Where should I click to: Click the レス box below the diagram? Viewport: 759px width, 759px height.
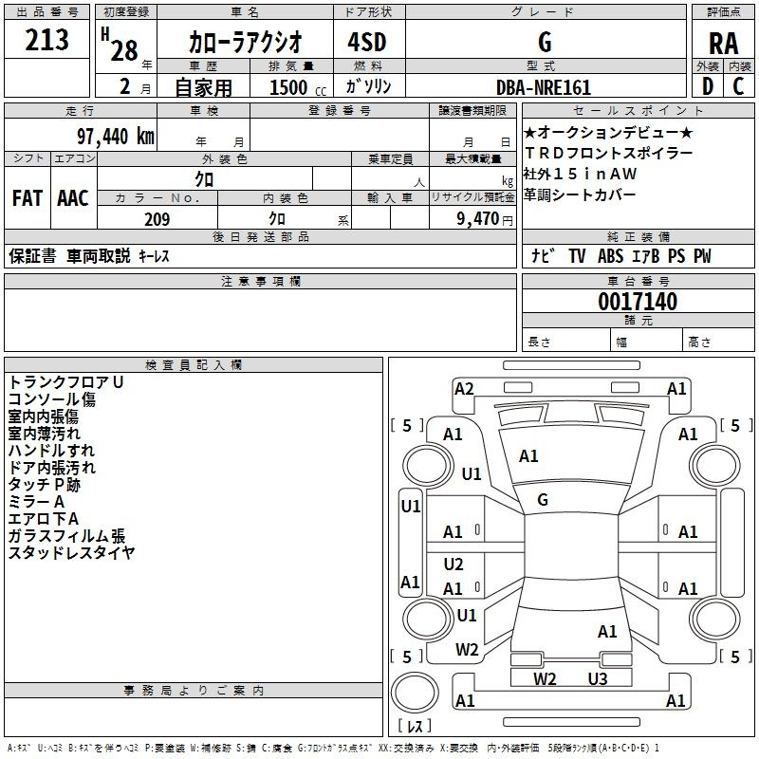413,727
